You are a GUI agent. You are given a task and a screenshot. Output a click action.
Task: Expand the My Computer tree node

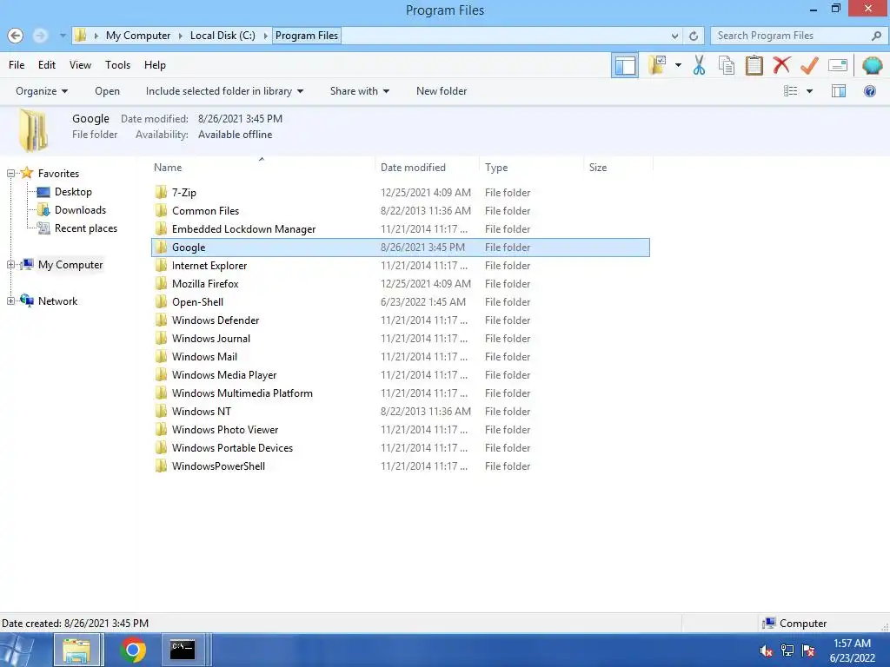[10, 265]
